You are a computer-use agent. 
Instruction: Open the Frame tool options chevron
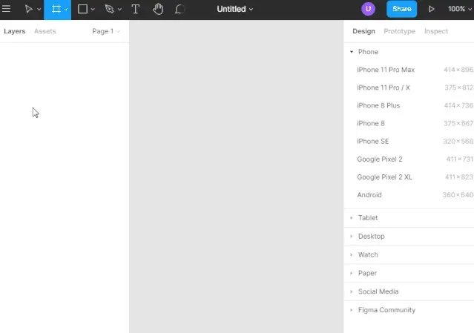coord(66,10)
